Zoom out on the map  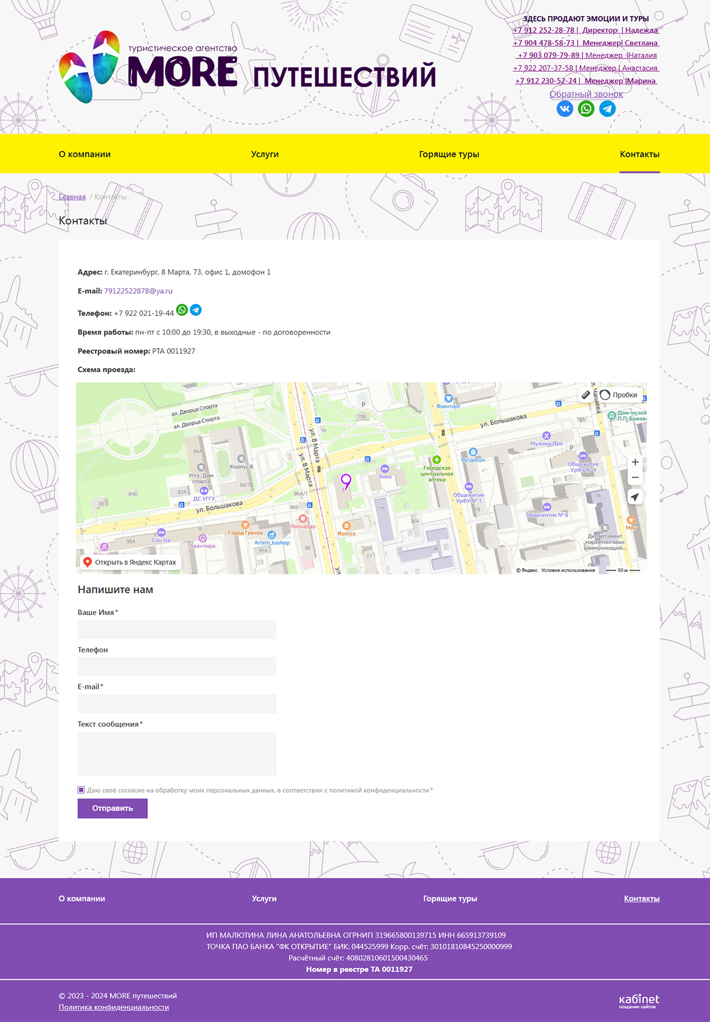tap(635, 478)
